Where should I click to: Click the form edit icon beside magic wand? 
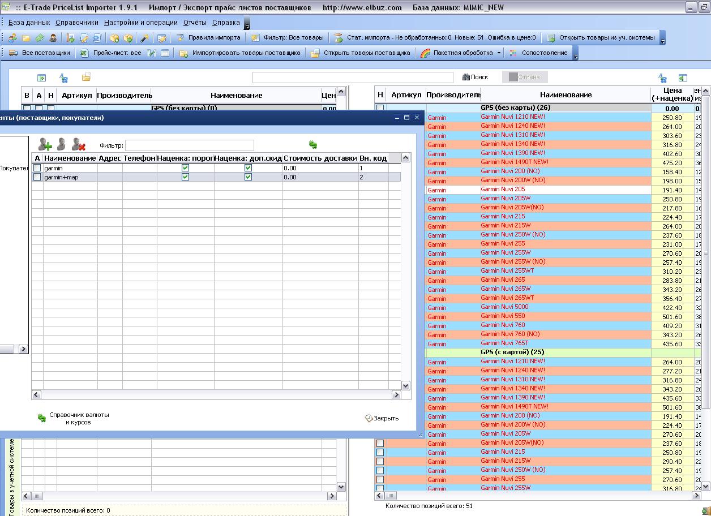161,38
